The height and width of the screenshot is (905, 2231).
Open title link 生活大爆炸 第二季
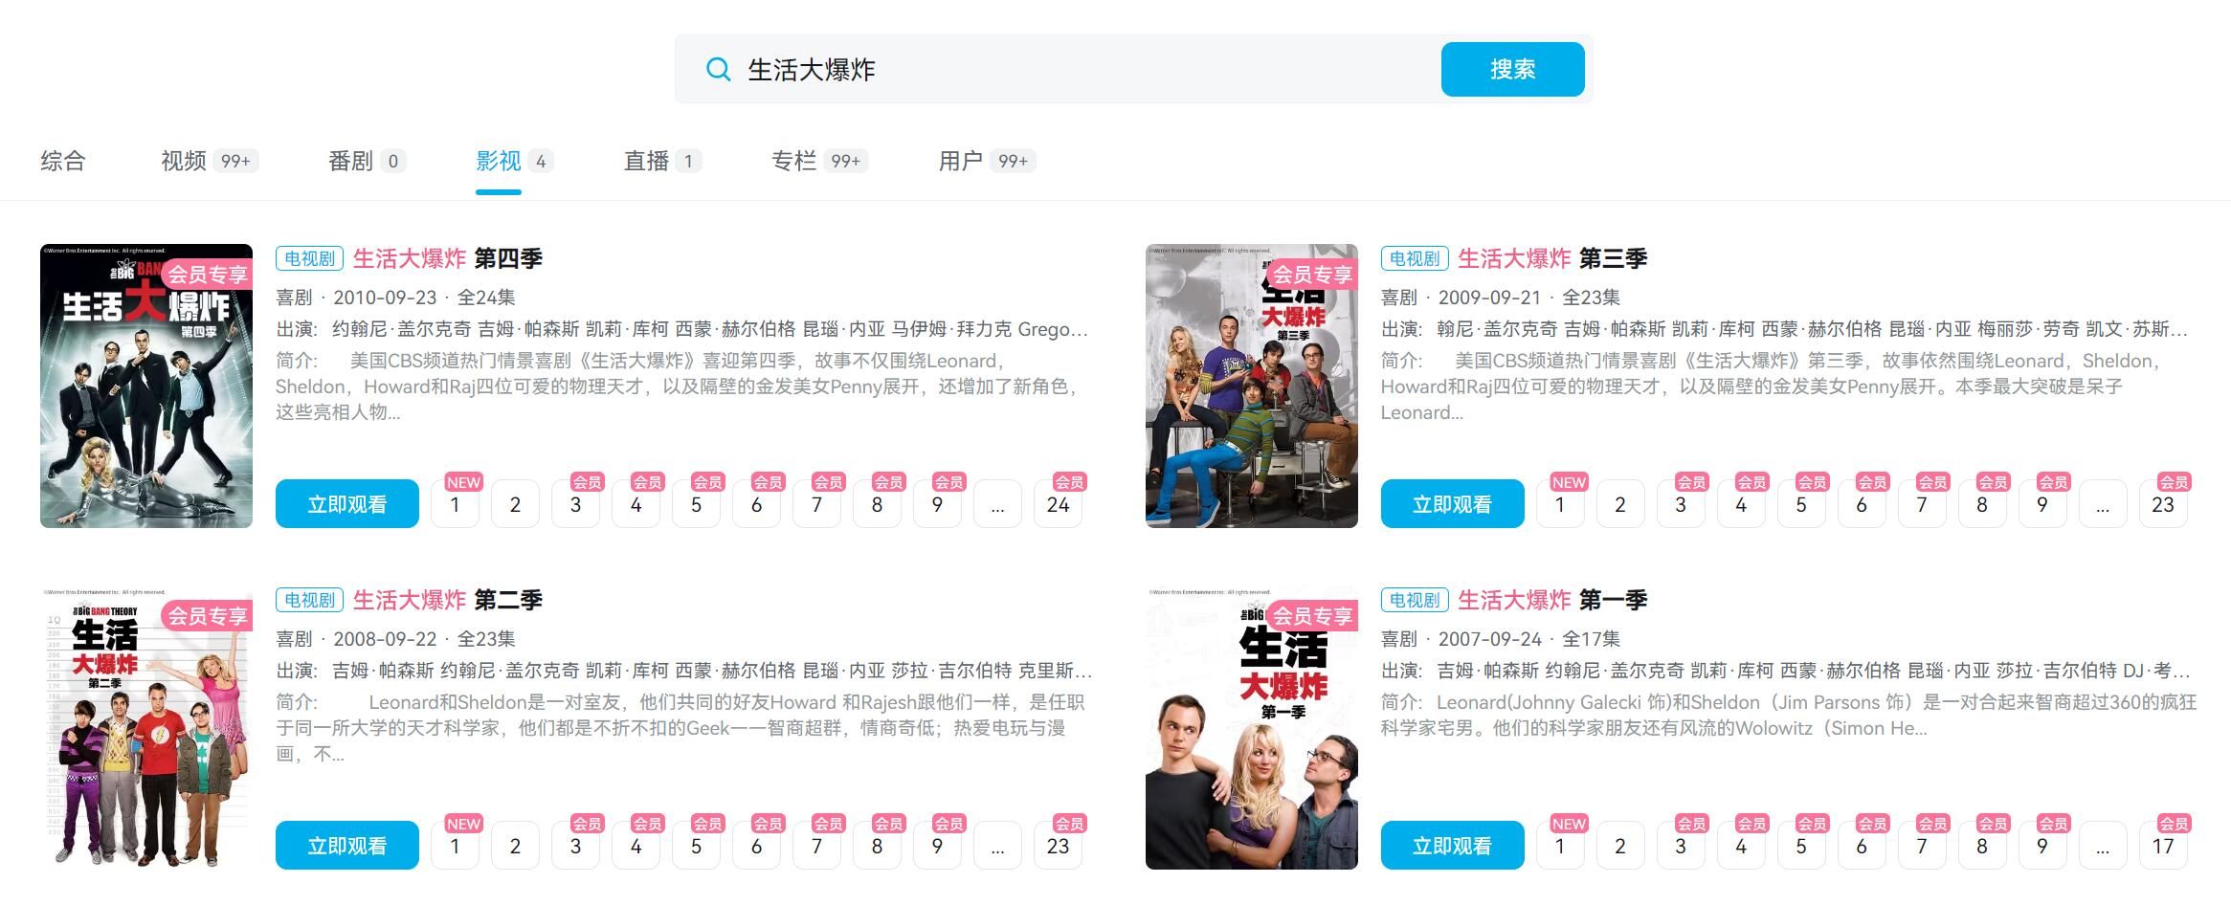pyautogui.click(x=447, y=600)
